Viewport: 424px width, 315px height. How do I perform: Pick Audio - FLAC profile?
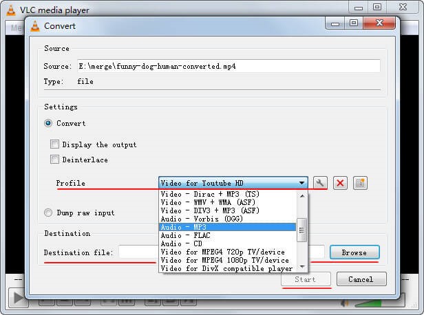[x=227, y=235]
